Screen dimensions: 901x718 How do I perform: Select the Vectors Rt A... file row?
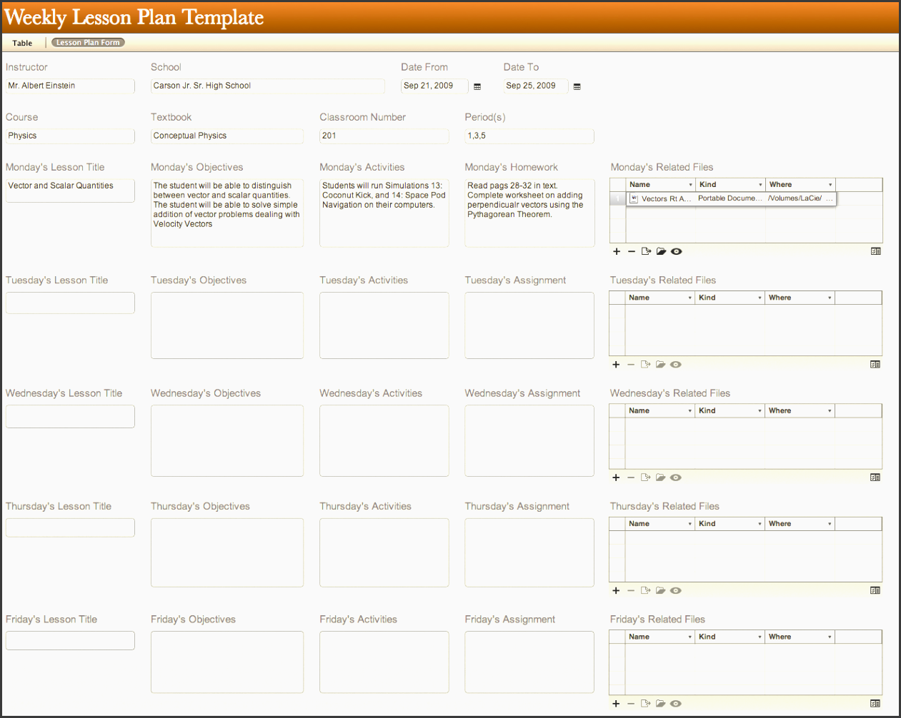tap(665, 199)
